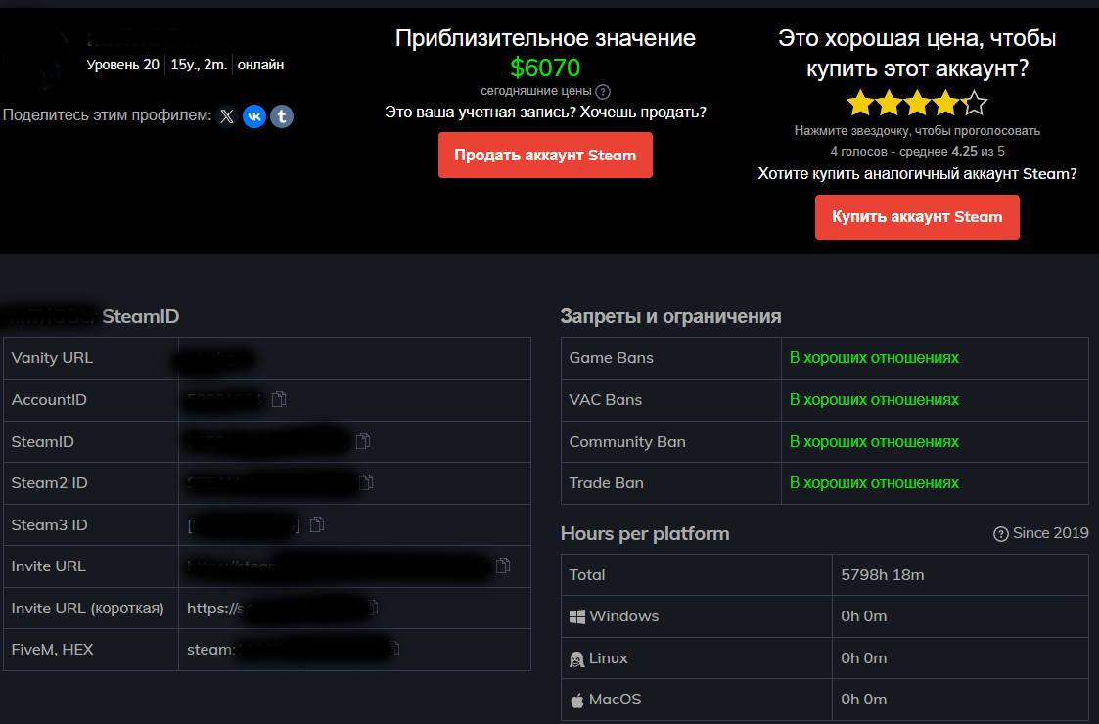Click the 'онлайн' status text
The width and height of the screenshot is (1099, 724).
point(260,65)
